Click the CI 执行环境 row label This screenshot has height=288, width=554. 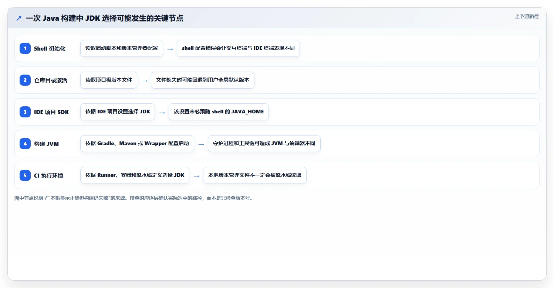48,176
